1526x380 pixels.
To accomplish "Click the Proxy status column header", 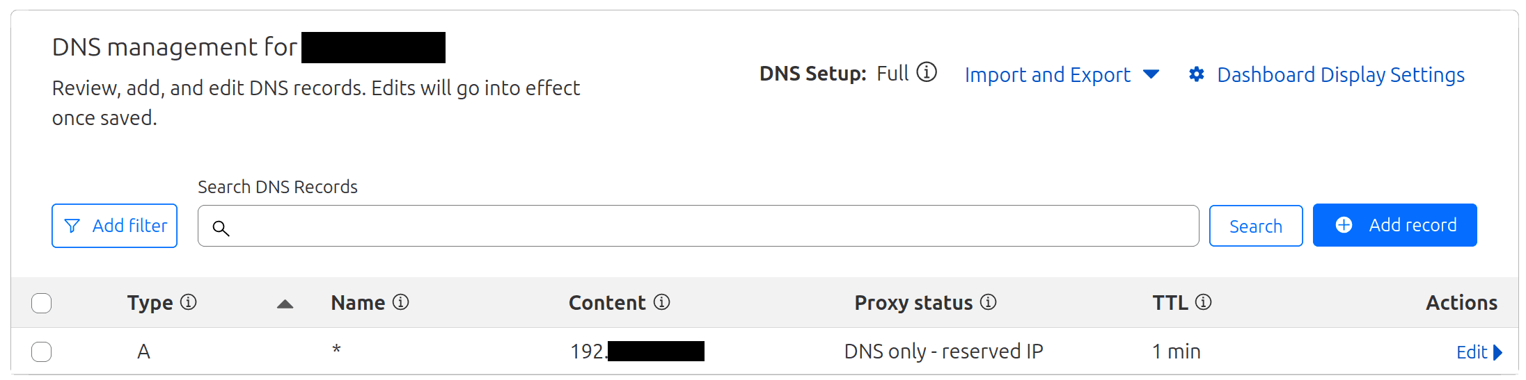I will [x=913, y=303].
